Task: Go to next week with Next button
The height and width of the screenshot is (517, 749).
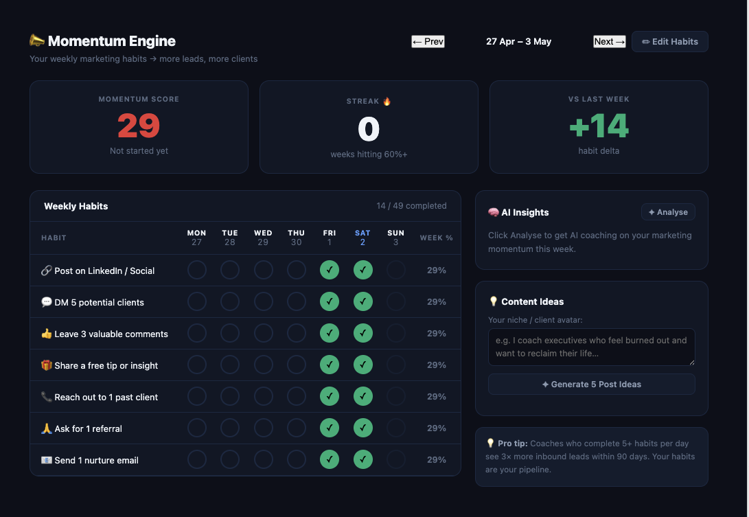Action: tap(610, 42)
